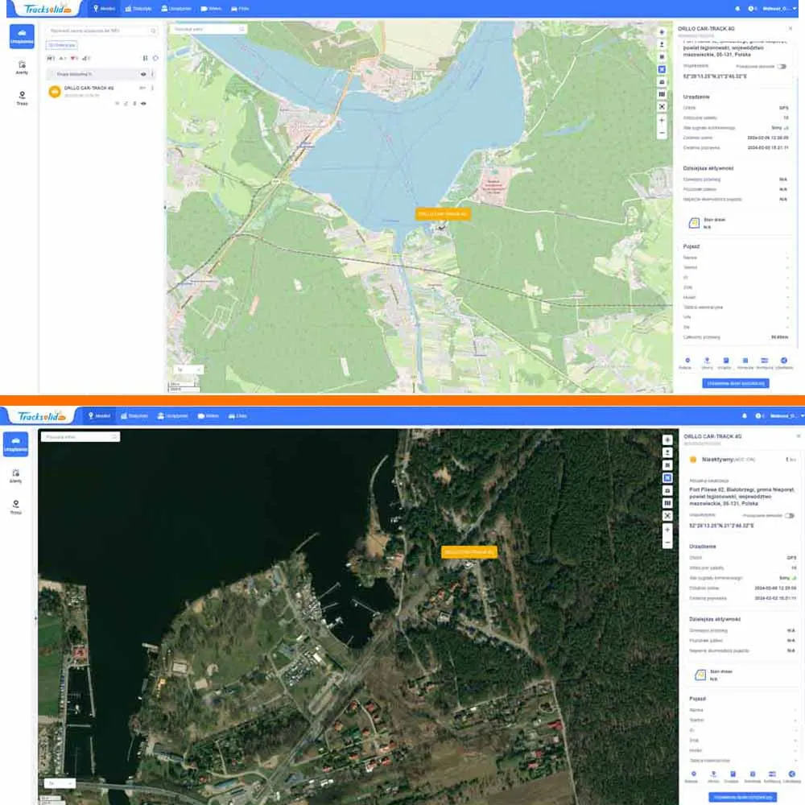Toggle visibility of ORLLO CAR-TRACK 4G device

(x=143, y=103)
